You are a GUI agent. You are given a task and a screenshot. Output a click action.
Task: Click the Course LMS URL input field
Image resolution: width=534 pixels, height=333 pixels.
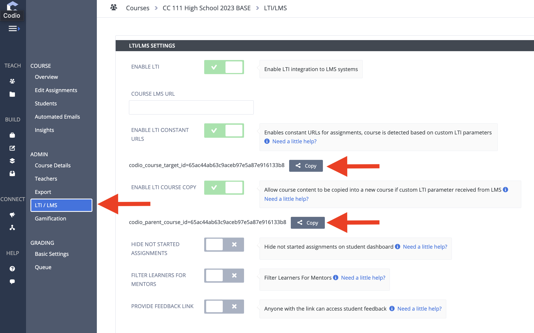[191, 107]
